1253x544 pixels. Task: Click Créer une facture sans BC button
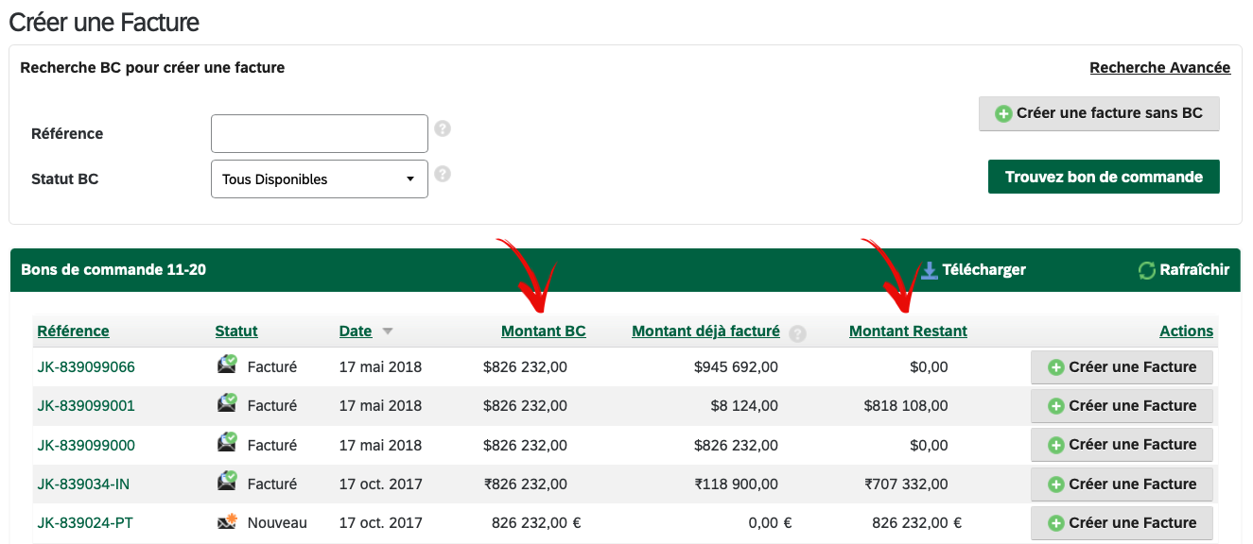click(x=1099, y=113)
